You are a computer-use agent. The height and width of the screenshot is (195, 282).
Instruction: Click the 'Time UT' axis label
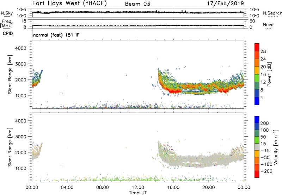(x=138, y=193)
